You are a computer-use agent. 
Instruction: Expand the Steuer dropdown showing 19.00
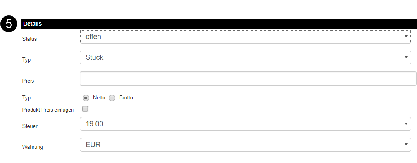tap(245, 124)
